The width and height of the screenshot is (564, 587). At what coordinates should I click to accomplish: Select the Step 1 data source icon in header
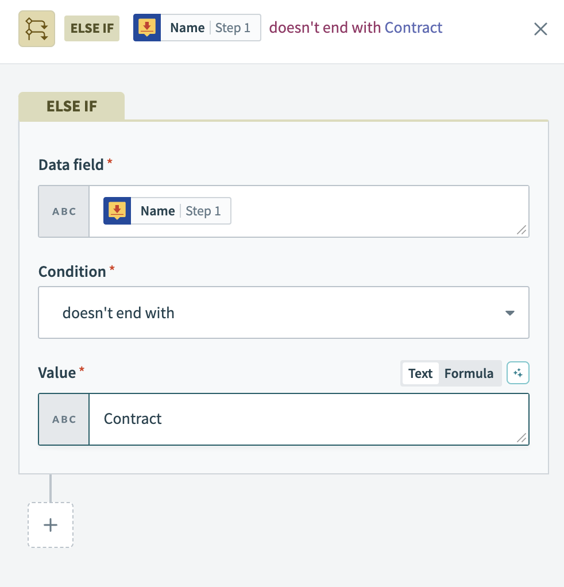(x=147, y=27)
